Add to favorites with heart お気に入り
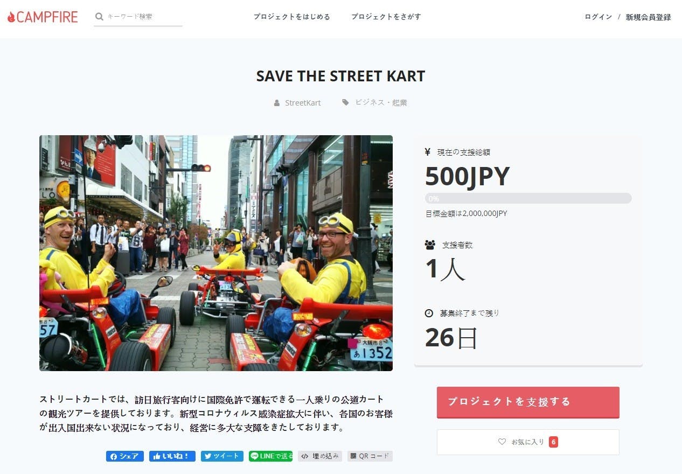This screenshot has height=474, width=682. pos(528,442)
